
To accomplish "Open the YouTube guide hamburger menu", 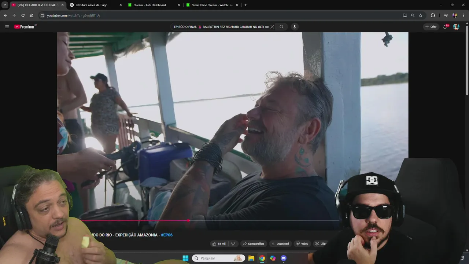I will coord(7,27).
